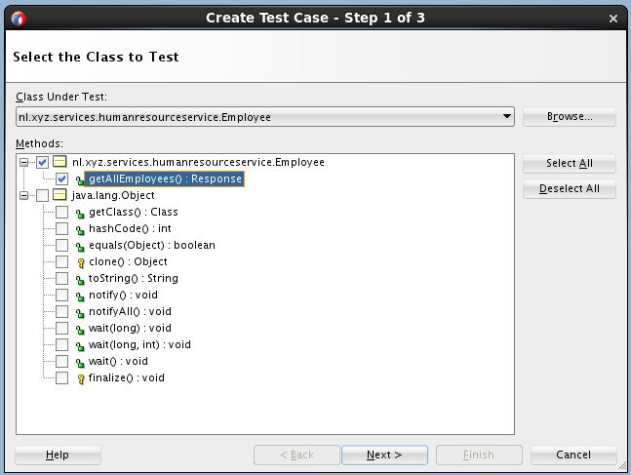This screenshot has height=475, width=631.
Task: Click the java.lang.Object class icon
Action: point(60,196)
